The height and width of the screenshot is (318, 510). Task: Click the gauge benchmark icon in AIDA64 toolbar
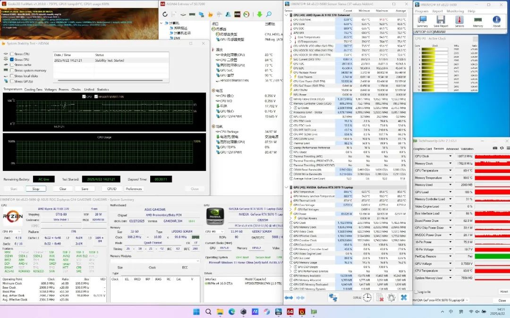(x=246, y=14)
